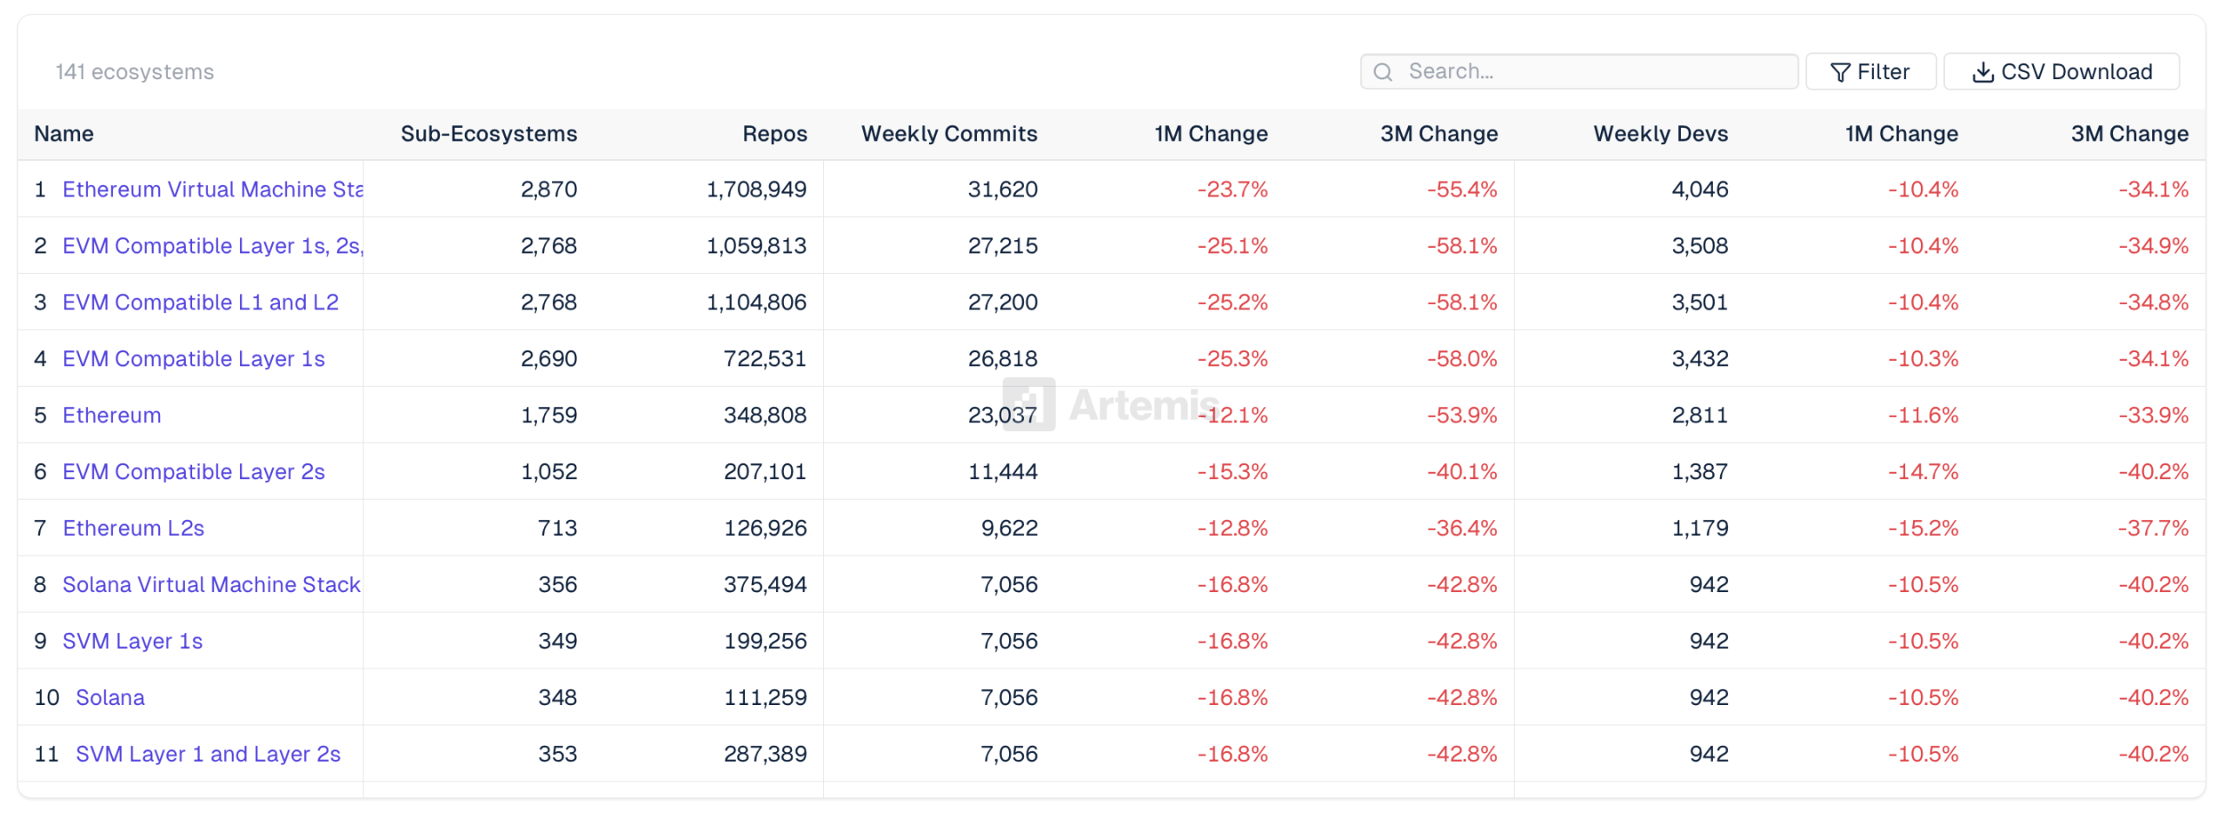Open SVM Layer 1 and Layer 2s link
Screen dimensions: 2225x825
click(x=208, y=753)
